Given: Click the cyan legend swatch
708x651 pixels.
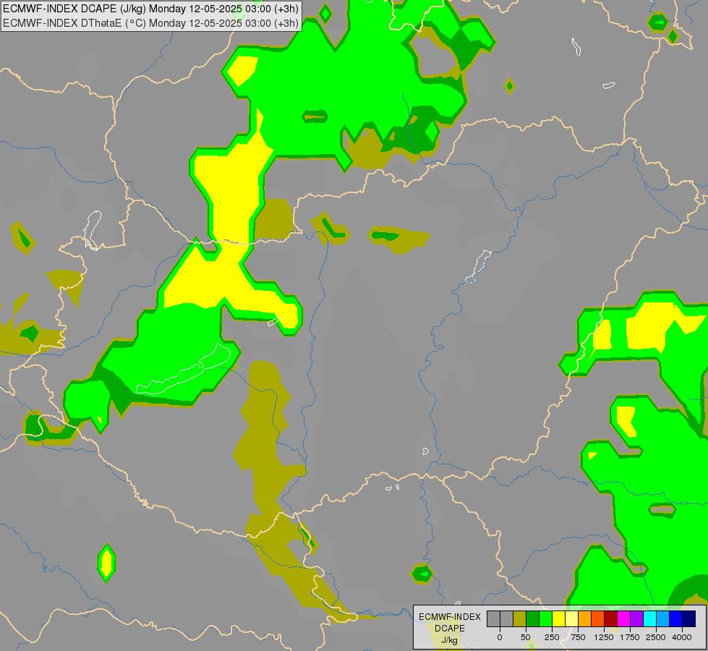Looking at the screenshot, I should tap(649, 619).
